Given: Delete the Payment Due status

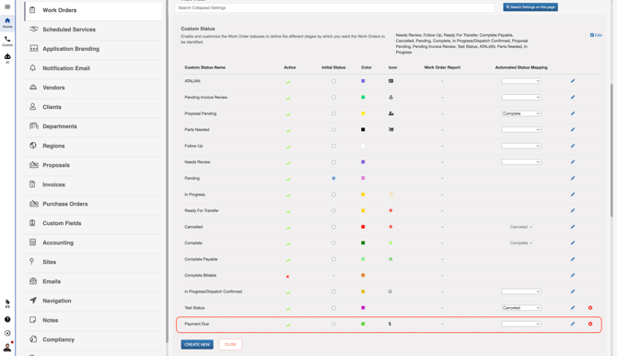Looking at the screenshot, I should pos(590,324).
